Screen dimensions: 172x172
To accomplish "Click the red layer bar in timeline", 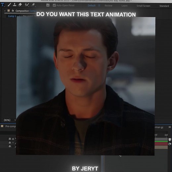I will tap(161, 144).
